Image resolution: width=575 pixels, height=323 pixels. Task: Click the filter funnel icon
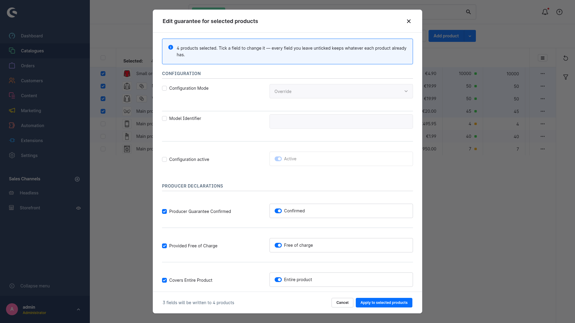click(566, 77)
